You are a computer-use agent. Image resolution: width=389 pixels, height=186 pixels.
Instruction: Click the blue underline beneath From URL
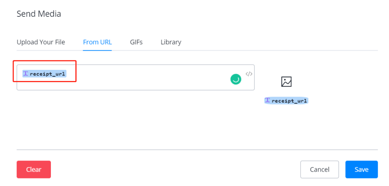click(x=97, y=50)
